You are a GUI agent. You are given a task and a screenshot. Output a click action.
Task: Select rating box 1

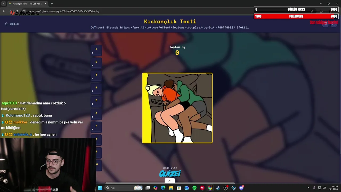[x=96, y=50]
